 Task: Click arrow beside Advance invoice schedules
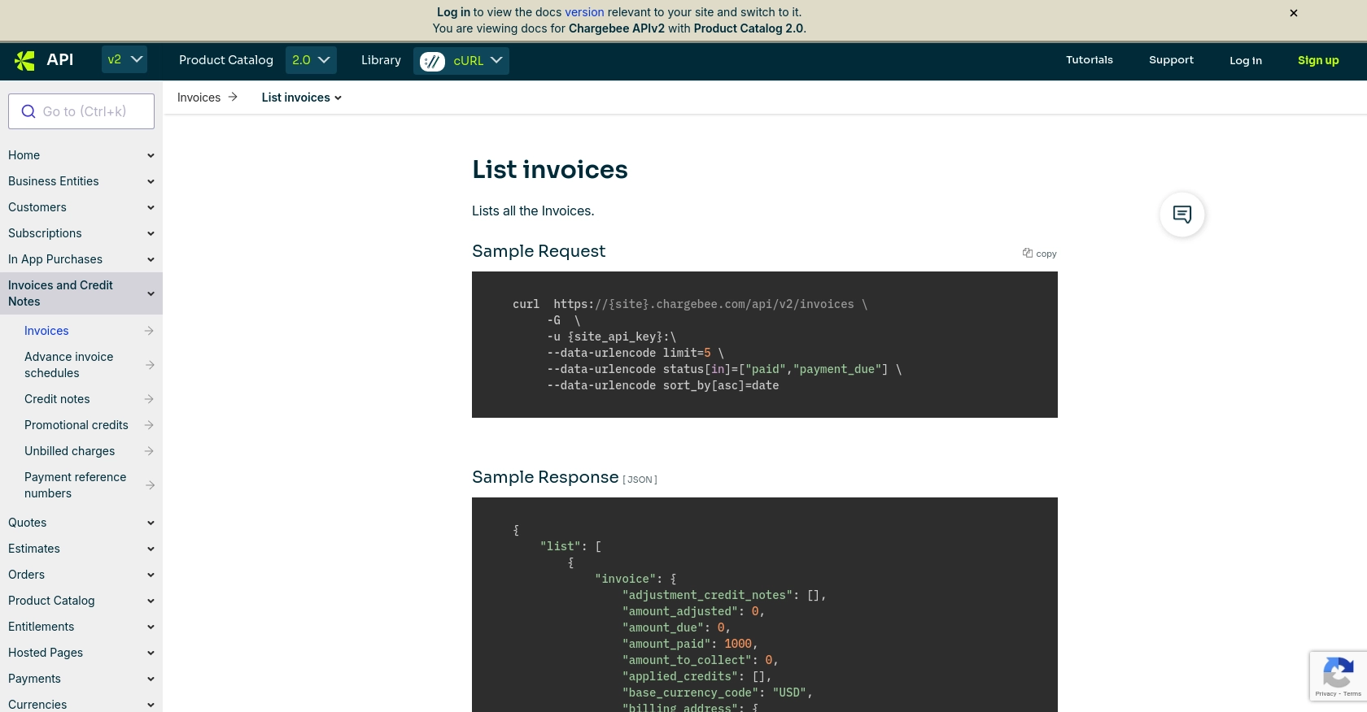[149, 365]
